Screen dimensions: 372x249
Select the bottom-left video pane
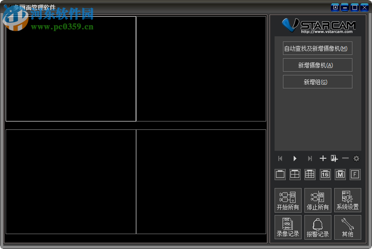[71, 182]
